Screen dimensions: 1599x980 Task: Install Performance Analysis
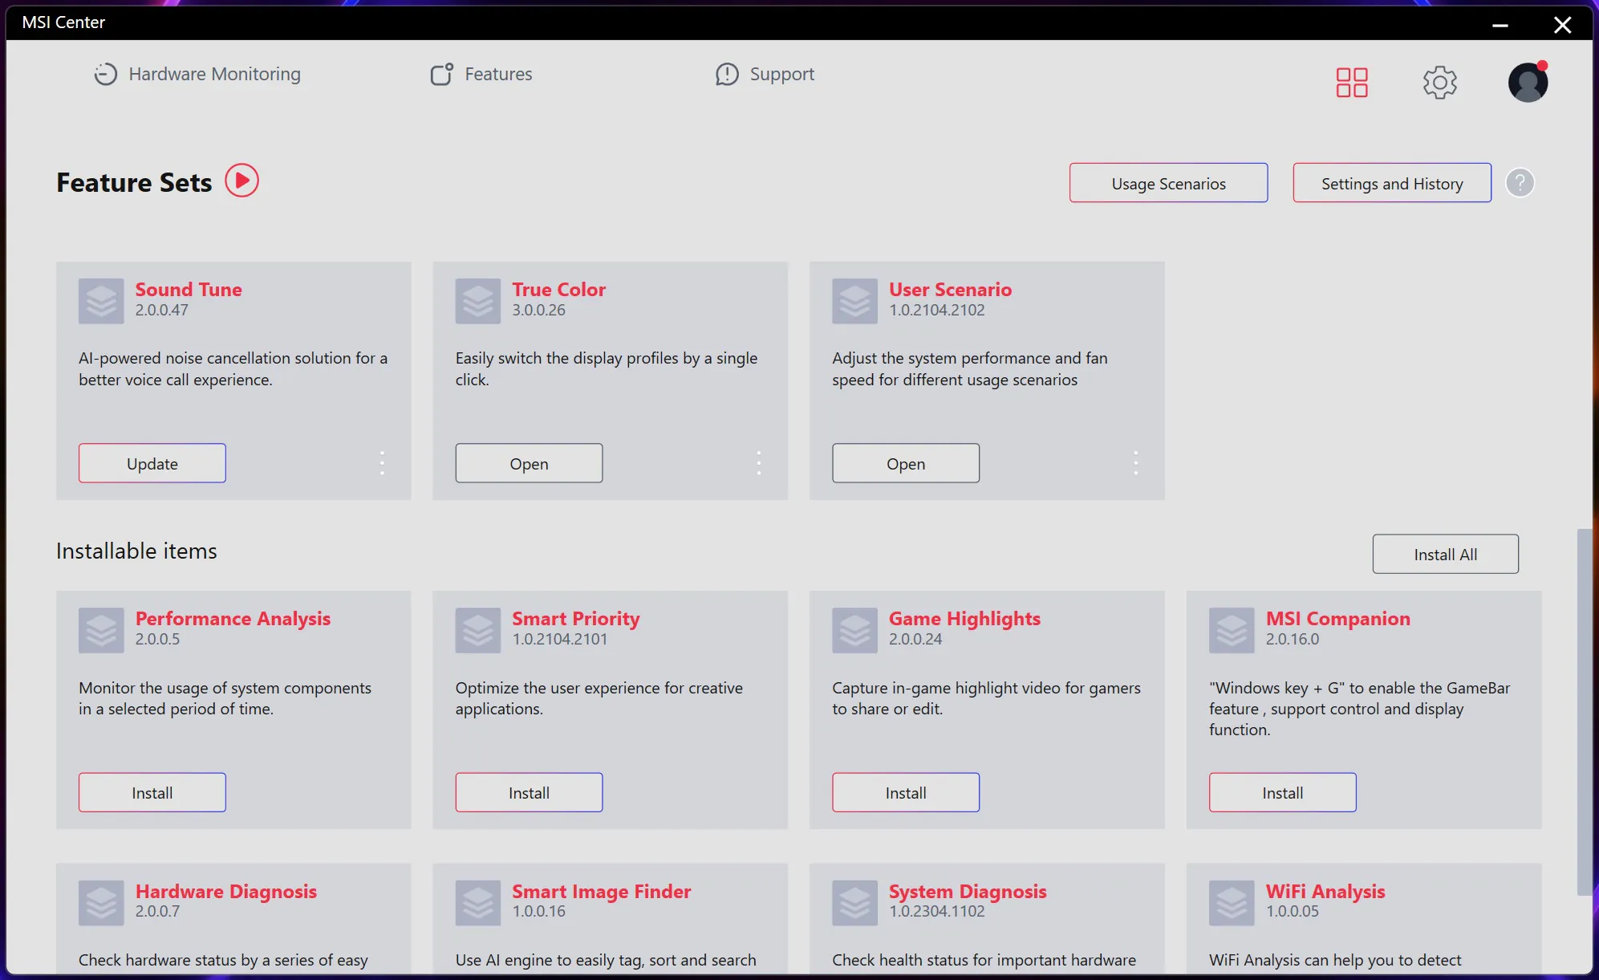152,792
